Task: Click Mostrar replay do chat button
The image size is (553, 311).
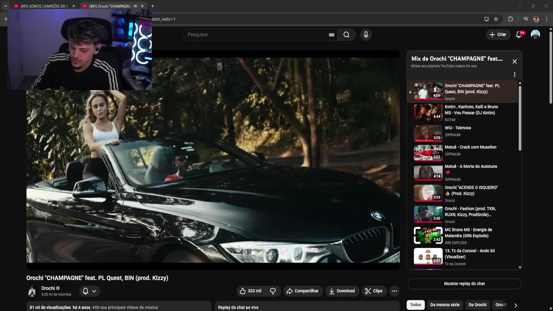Action: point(464,284)
